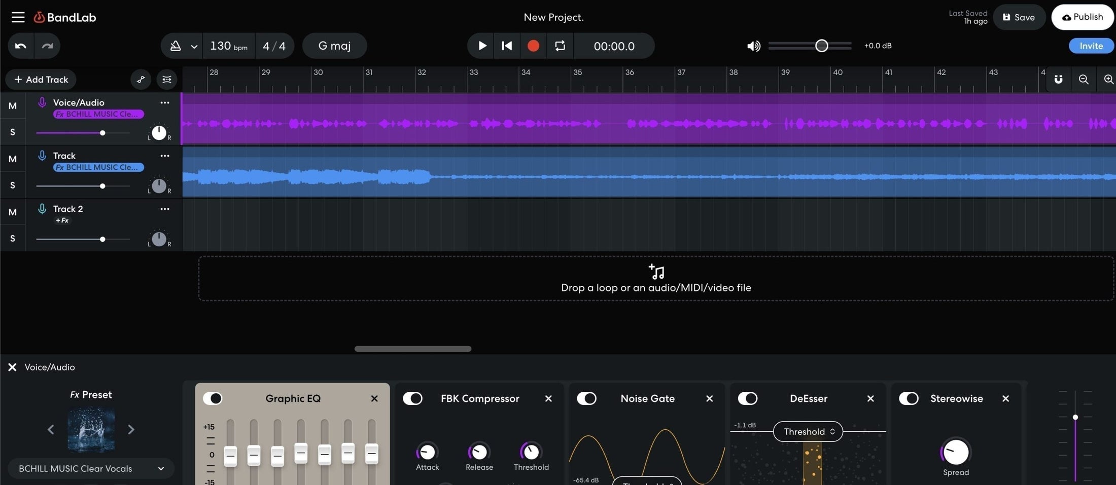Disable the FBK Compressor effect

point(412,398)
